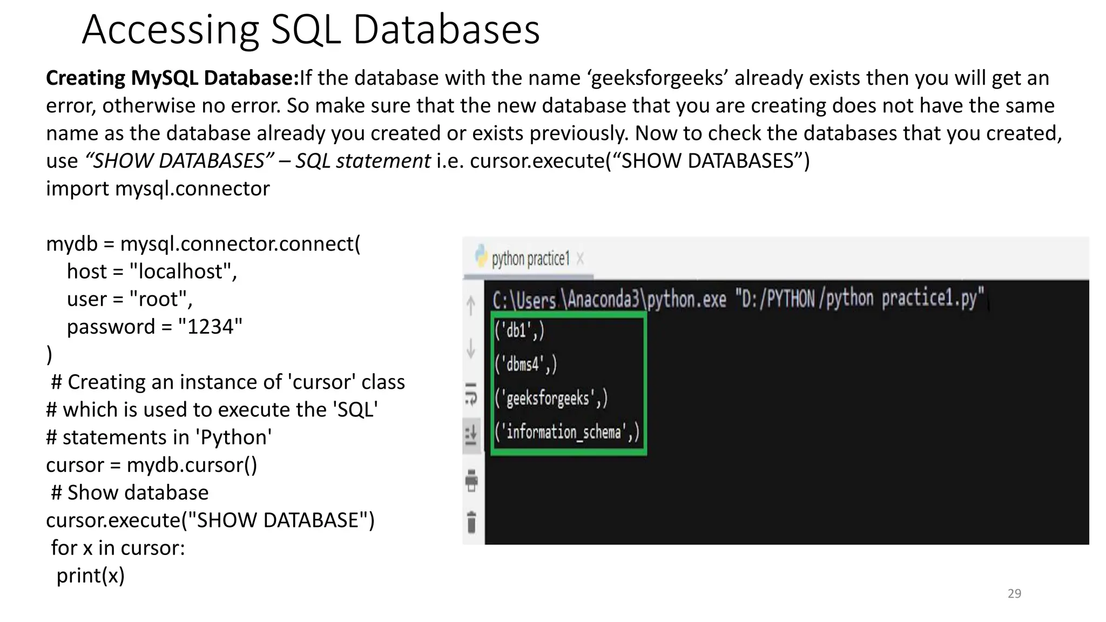This screenshot has height=622, width=1106.
Task: Click the trash icon to clear the console
Action: pyautogui.click(x=471, y=522)
